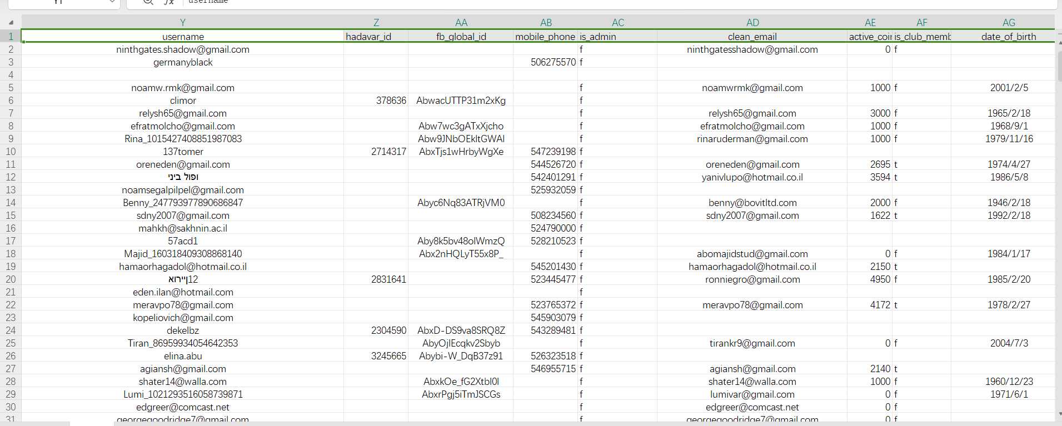The image size is (1062, 426).
Task: Select the benny@bovitltd.com cell
Action: click(752, 203)
